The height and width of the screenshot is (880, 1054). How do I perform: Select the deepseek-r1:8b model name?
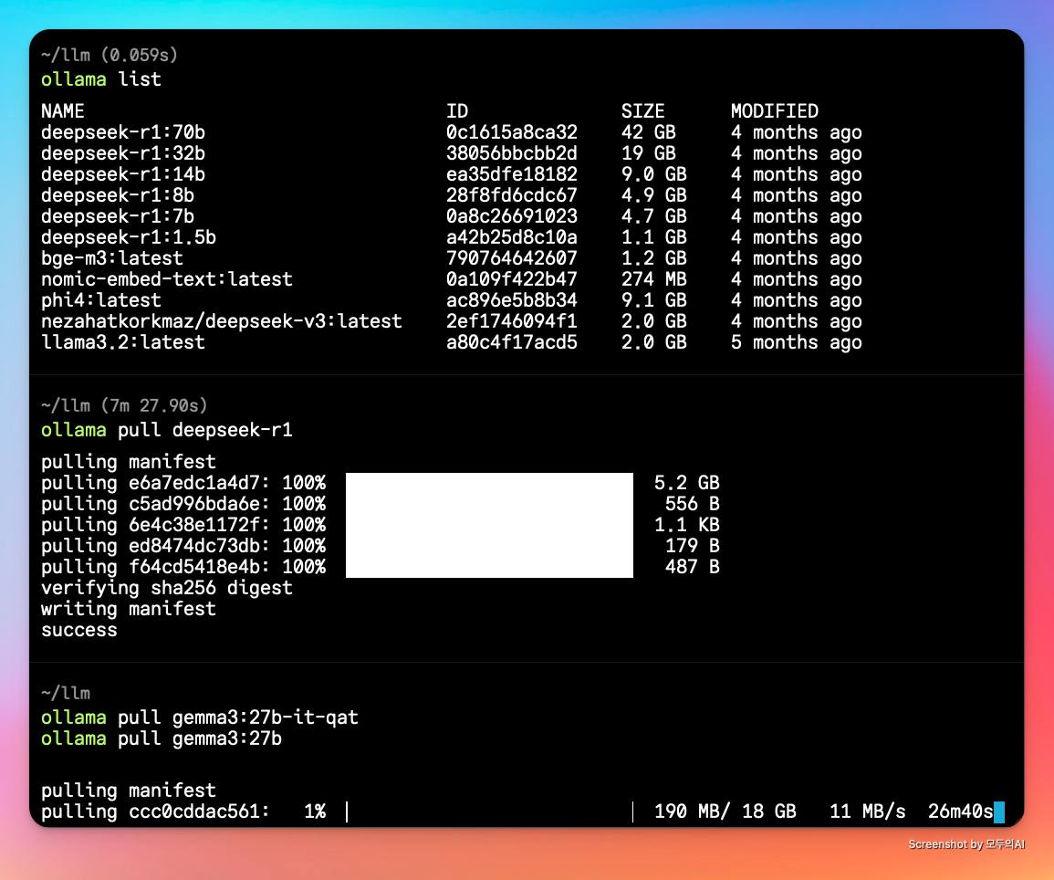(118, 195)
